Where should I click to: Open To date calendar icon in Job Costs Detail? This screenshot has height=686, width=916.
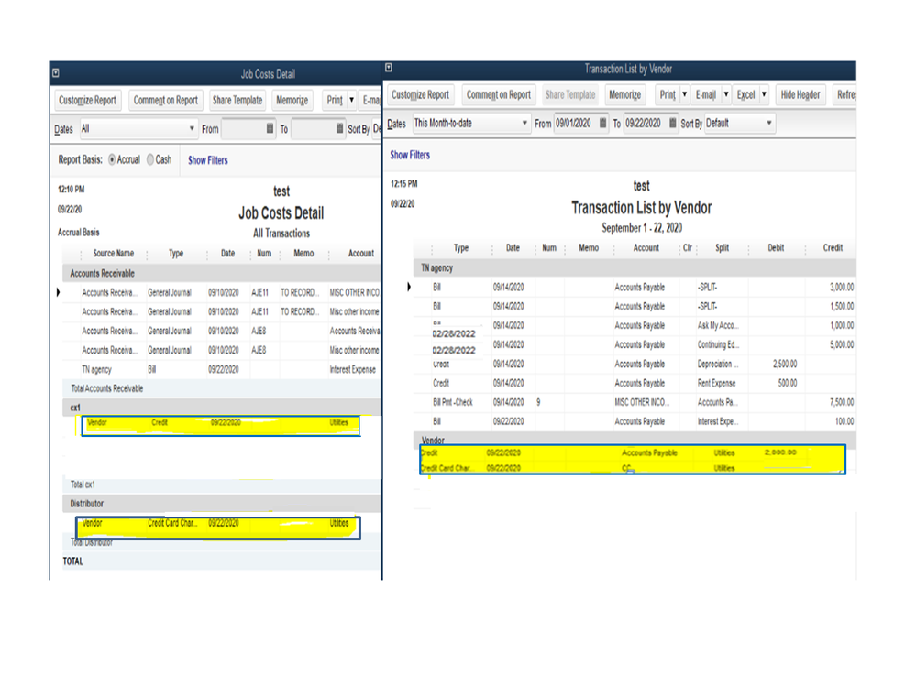[340, 128]
